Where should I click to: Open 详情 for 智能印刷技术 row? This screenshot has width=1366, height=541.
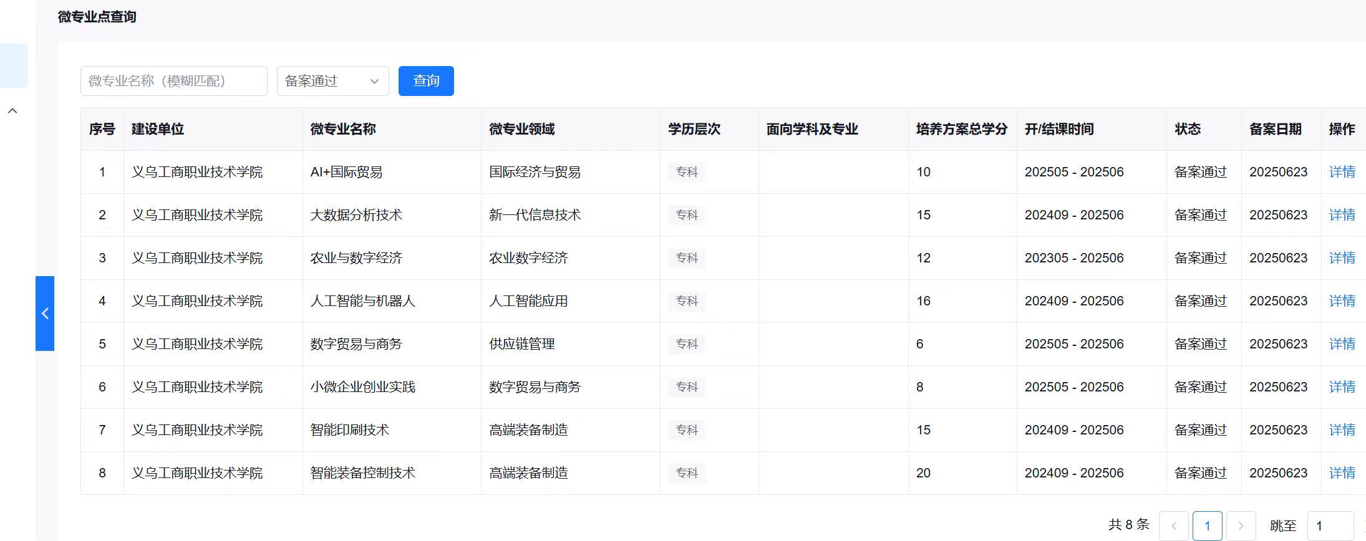click(x=1342, y=430)
